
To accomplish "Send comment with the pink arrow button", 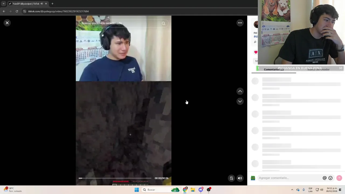I will pyautogui.click(x=339, y=178).
